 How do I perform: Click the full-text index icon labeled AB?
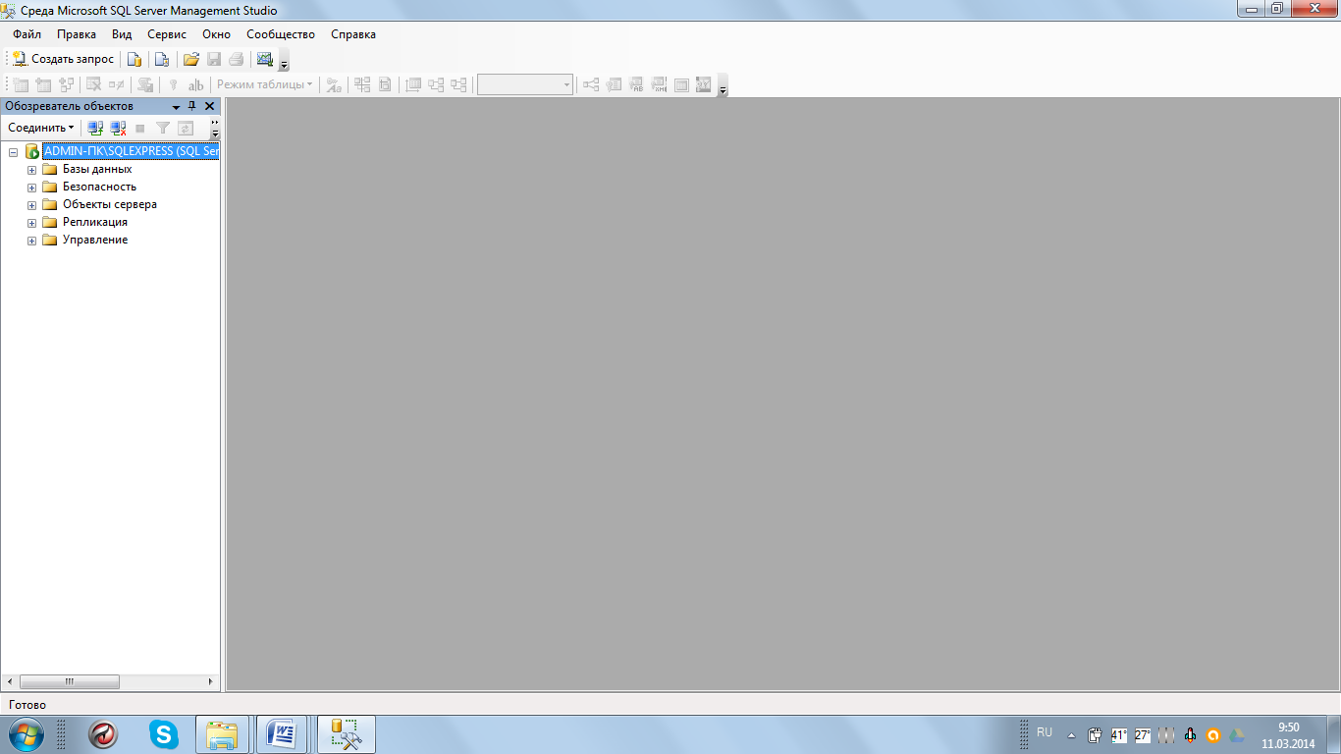(636, 84)
